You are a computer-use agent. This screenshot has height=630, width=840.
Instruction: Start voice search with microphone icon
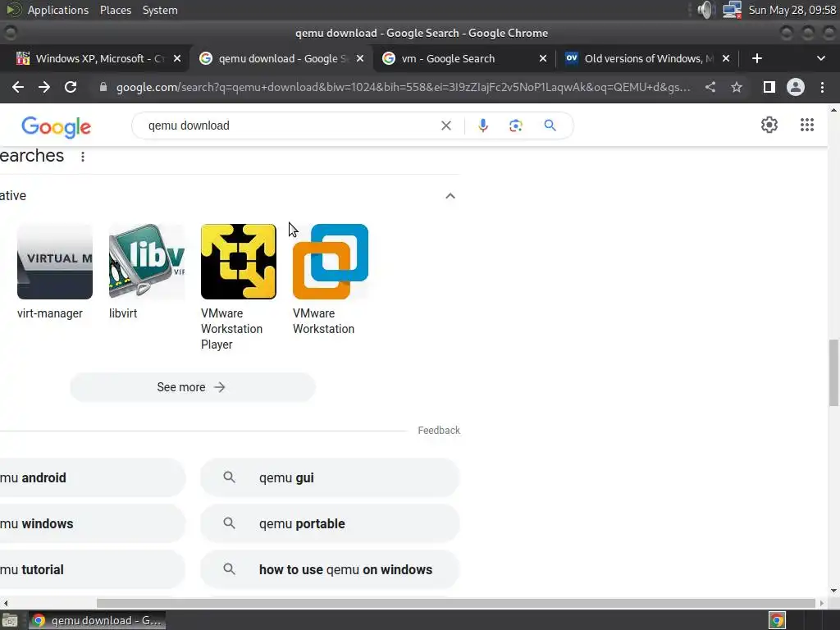(x=482, y=126)
